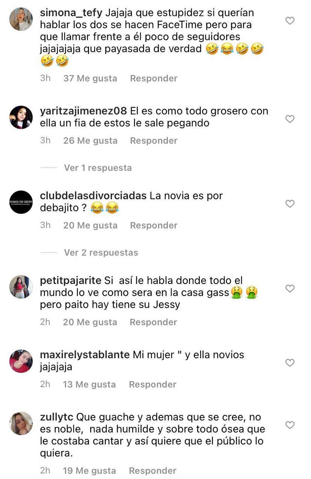Open clubdelasdivorciadas black circular avatar
The image size is (311, 479).
point(21,202)
